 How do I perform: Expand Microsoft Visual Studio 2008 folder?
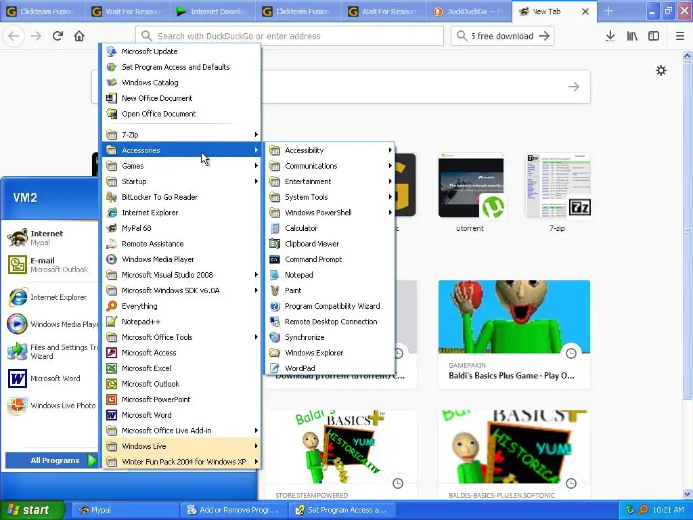coord(181,275)
